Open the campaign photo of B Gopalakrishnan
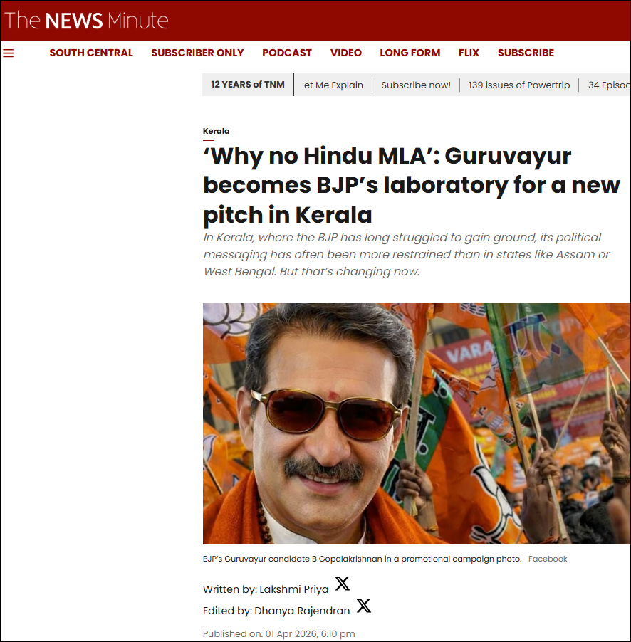 pyautogui.click(x=417, y=423)
